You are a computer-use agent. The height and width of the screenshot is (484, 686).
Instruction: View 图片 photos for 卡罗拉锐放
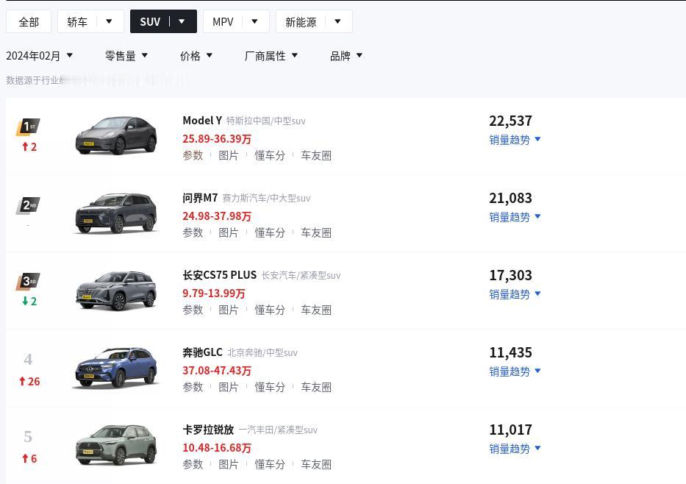pos(229,464)
